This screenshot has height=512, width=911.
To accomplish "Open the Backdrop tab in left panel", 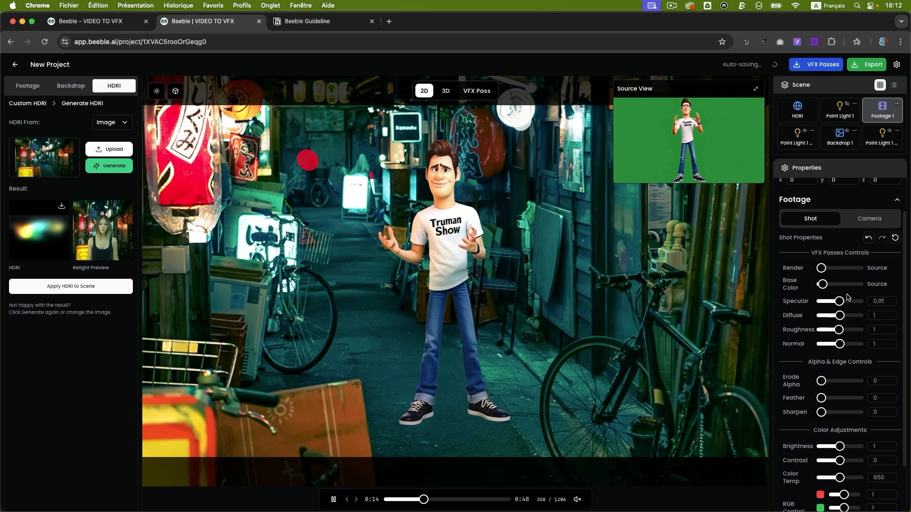I will [x=71, y=86].
